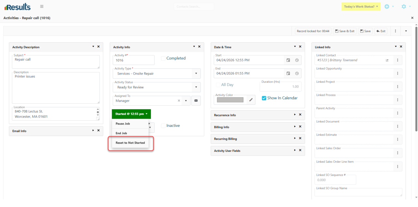Expand the Email Info panel
The image size is (418, 207).
(93, 130)
